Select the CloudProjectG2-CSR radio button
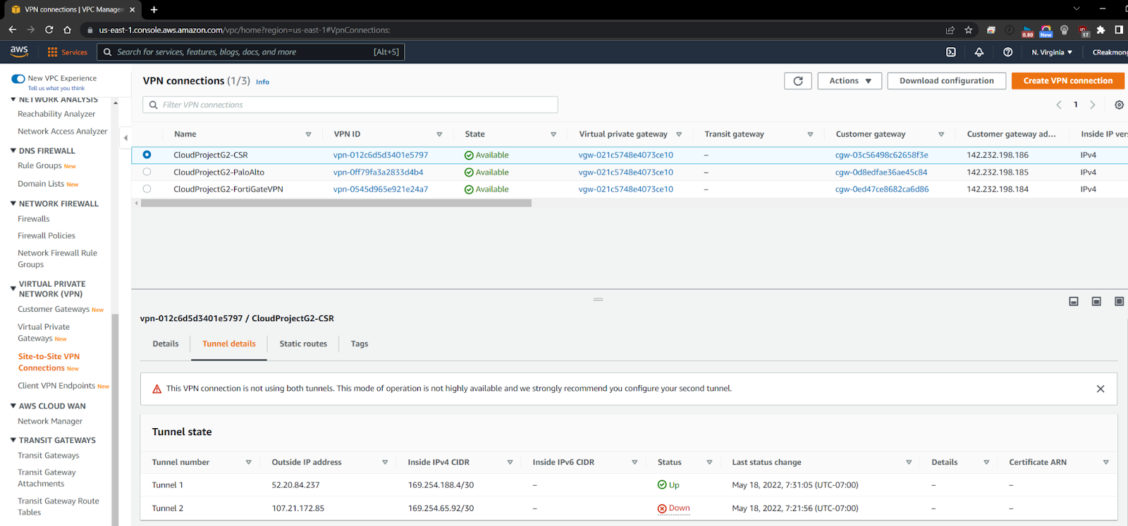This screenshot has height=526, width=1128. [x=147, y=154]
